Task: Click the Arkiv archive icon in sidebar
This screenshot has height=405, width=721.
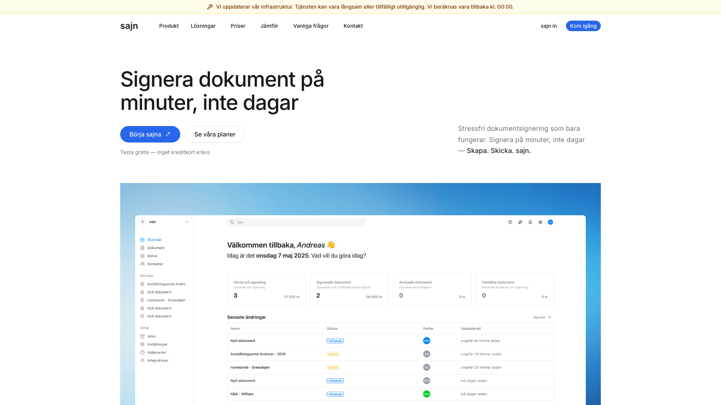Action: pos(142,336)
